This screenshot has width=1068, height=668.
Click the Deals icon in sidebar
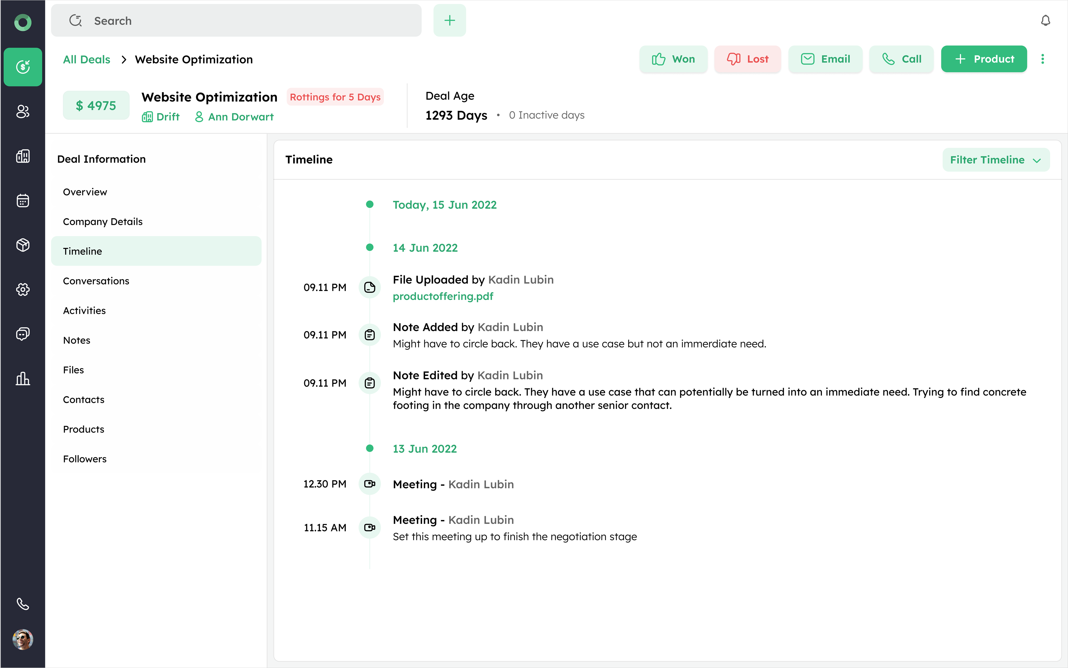(x=23, y=67)
